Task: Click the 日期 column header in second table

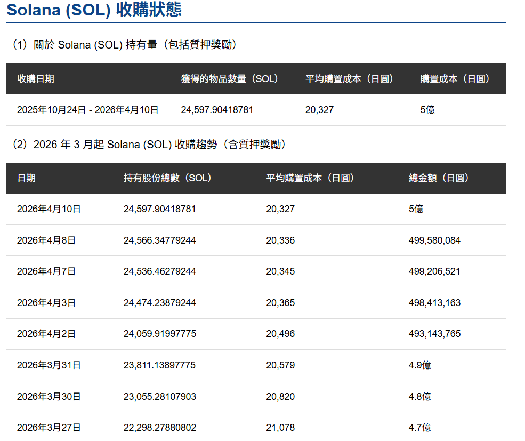Action: pyautogui.click(x=27, y=178)
